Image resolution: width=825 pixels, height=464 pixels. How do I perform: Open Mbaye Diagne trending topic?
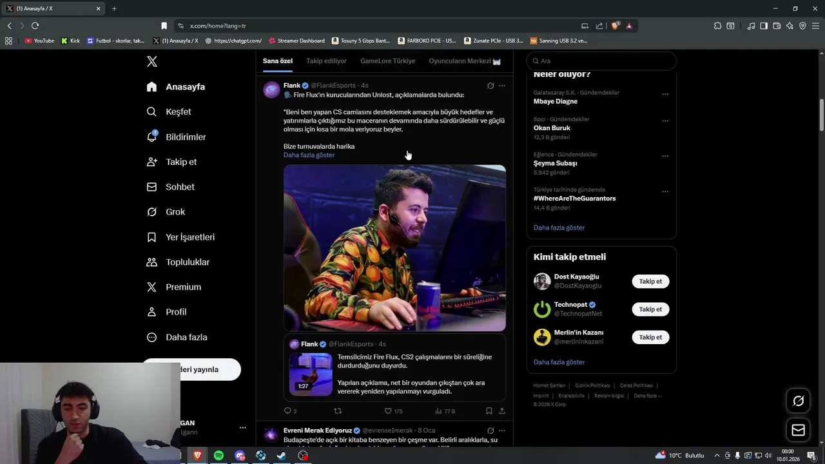point(556,102)
